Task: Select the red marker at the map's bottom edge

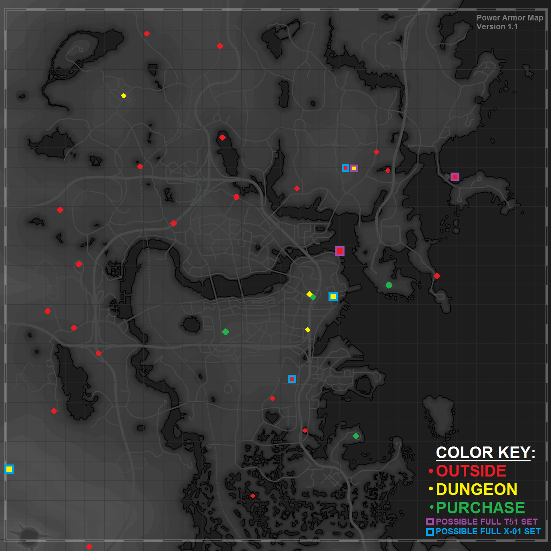Action: 90,547
